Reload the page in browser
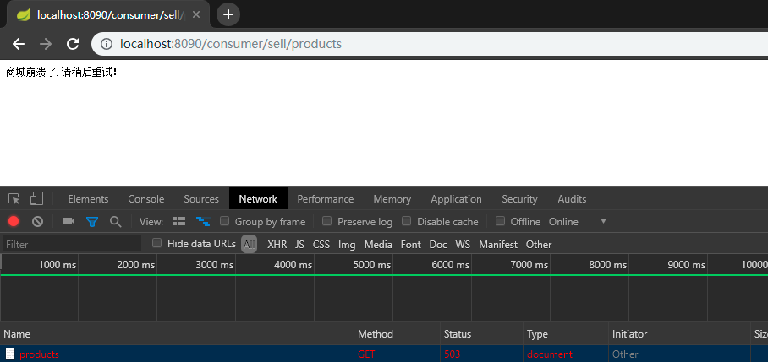This screenshot has width=768, height=362. point(73,44)
